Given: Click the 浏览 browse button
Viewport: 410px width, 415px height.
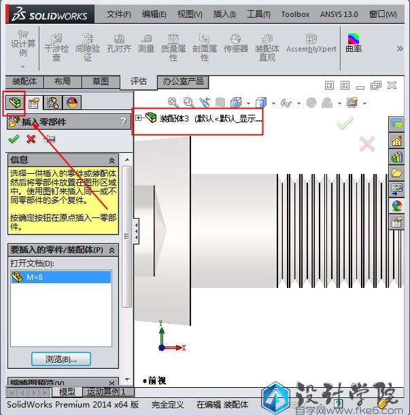Looking at the screenshot, I should (x=61, y=359).
